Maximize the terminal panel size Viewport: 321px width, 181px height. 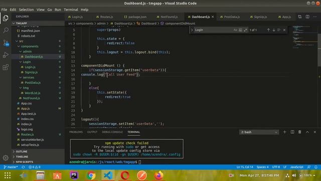(307, 132)
